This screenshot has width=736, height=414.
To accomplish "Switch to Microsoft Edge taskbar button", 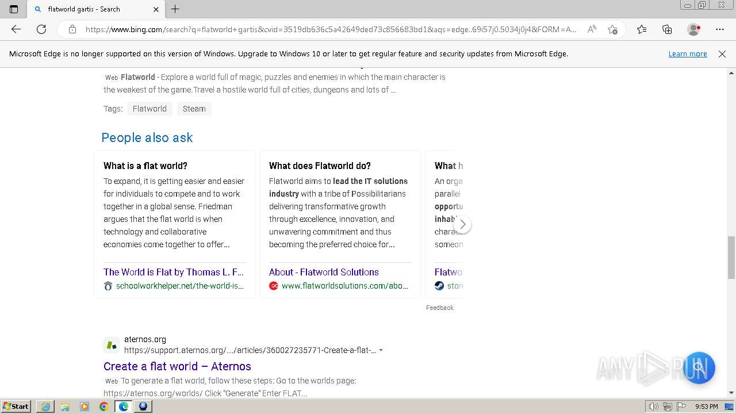I will click(x=124, y=407).
